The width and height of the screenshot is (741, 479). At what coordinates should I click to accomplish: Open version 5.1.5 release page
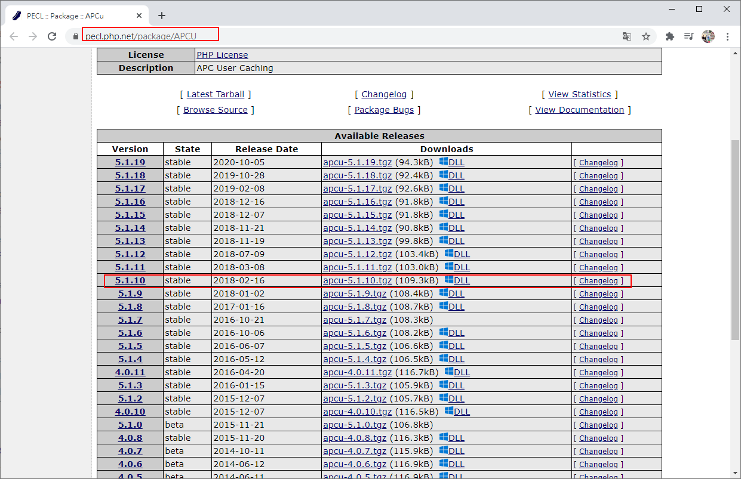coord(130,346)
